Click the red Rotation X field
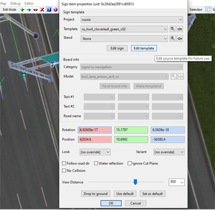 tap(95, 130)
